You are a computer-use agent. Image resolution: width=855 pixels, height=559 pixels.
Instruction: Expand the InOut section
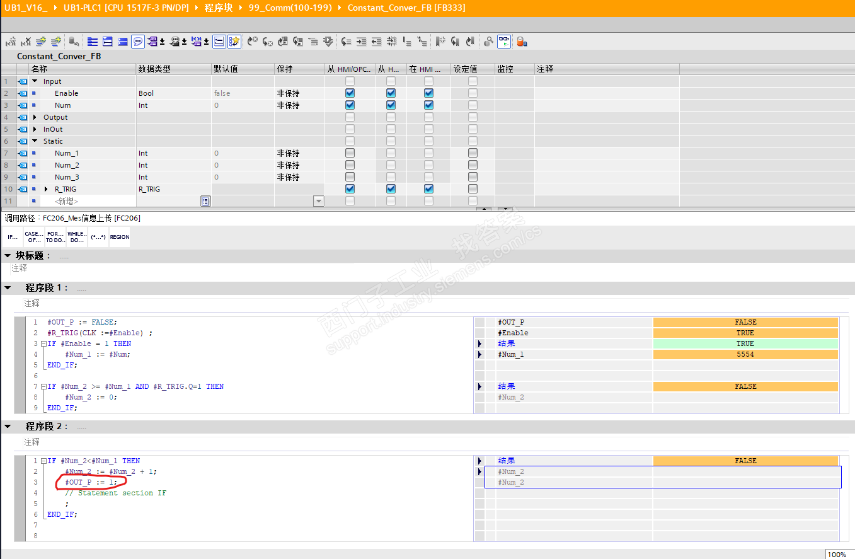click(x=35, y=129)
